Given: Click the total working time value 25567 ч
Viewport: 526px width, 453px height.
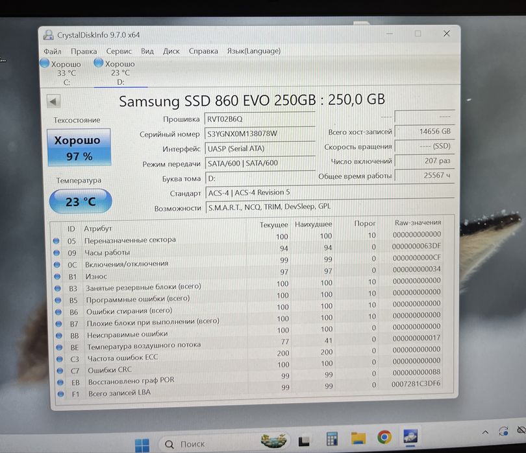Looking at the screenshot, I should (x=425, y=176).
